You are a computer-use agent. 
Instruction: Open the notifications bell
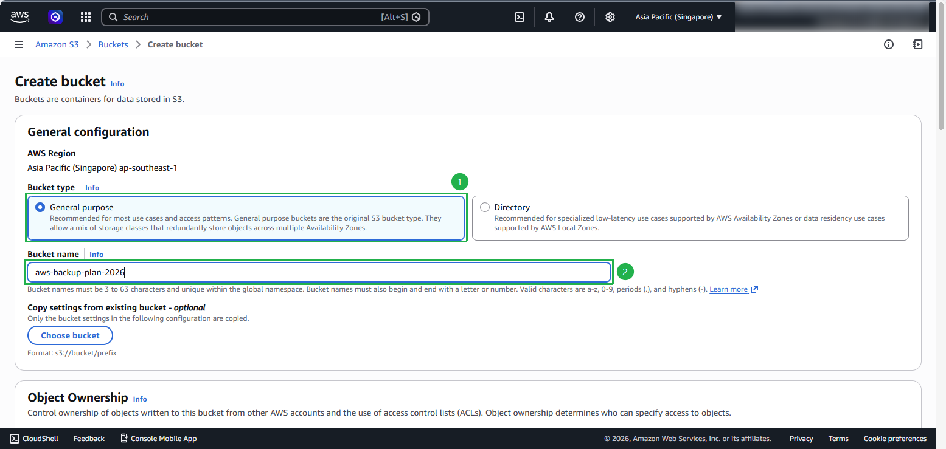coord(549,17)
